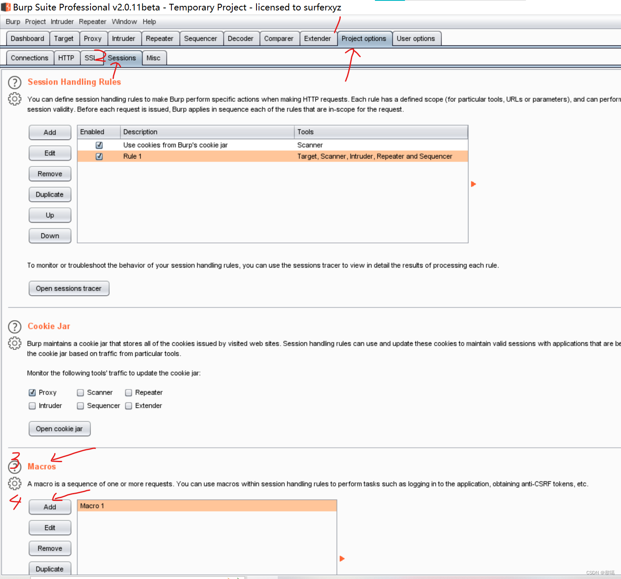This screenshot has width=621, height=579.
Task: Enable Repeater cookie jar monitoring
Action: (128, 392)
